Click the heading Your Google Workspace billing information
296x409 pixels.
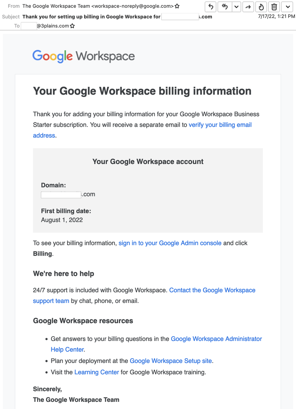tap(142, 91)
